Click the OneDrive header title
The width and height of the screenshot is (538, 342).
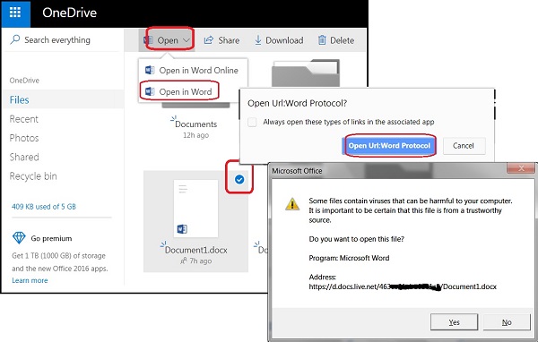click(x=69, y=13)
